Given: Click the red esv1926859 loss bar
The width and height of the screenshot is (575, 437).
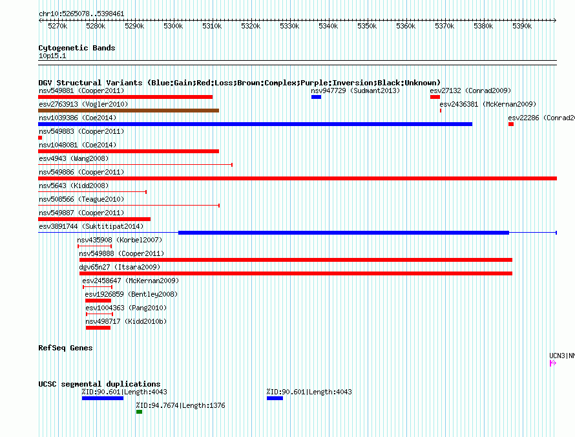Looking at the screenshot, I should (x=98, y=301).
